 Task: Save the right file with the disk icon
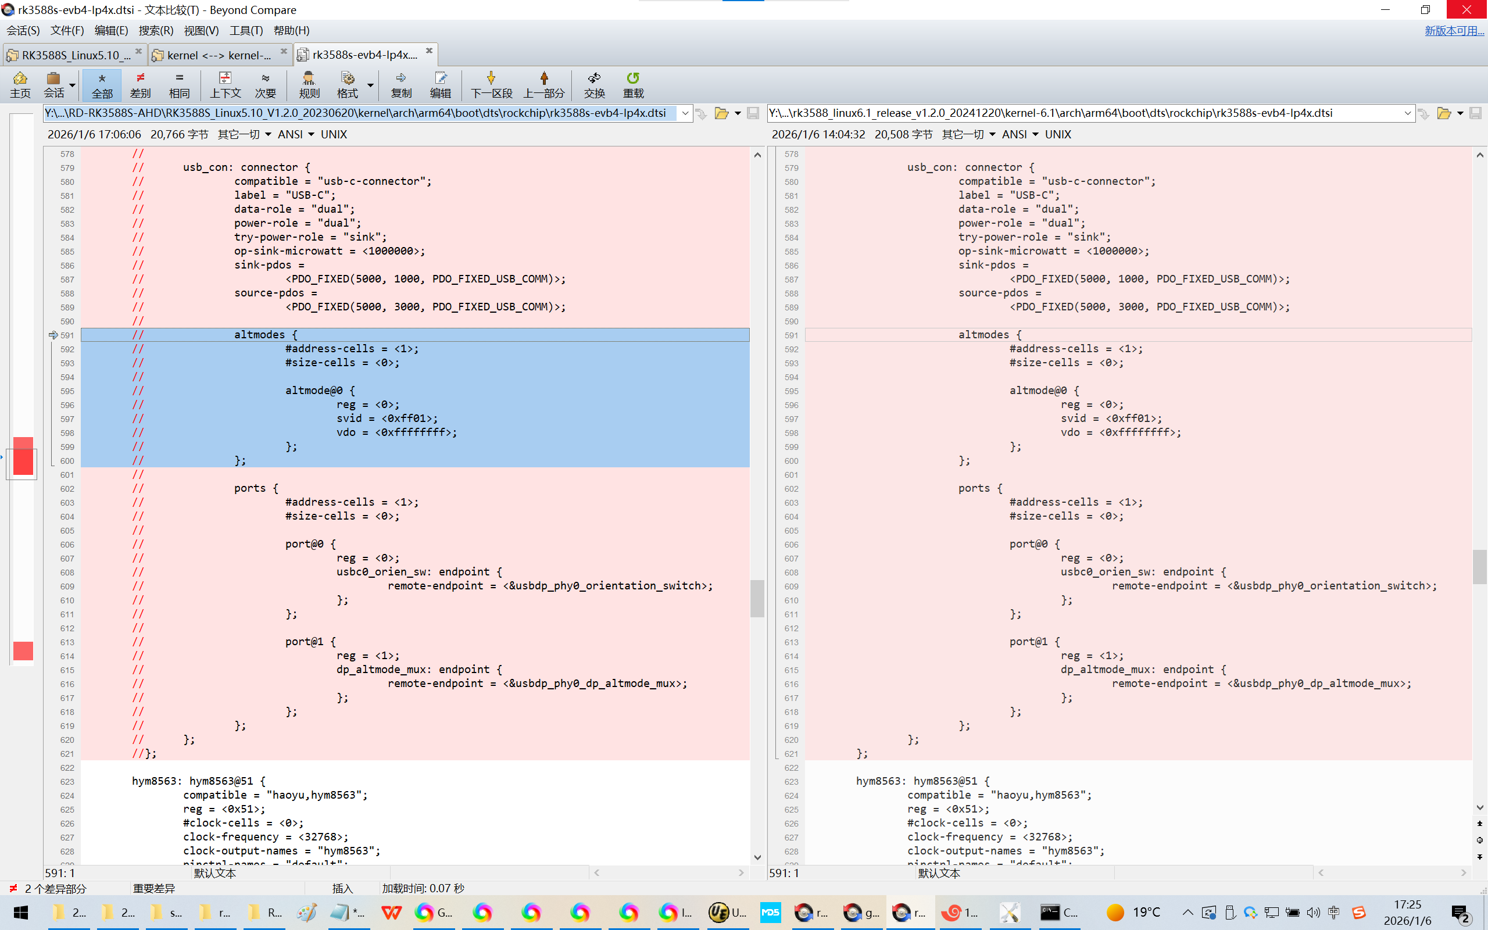tap(1476, 113)
